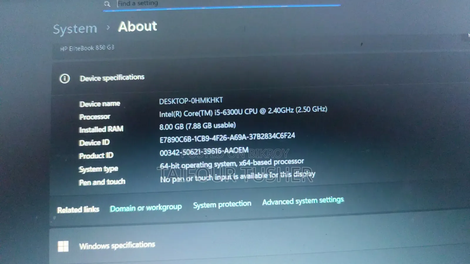The width and height of the screenshot is (470, 264).
Task: Click the Related links label
Action: (78, 210)
